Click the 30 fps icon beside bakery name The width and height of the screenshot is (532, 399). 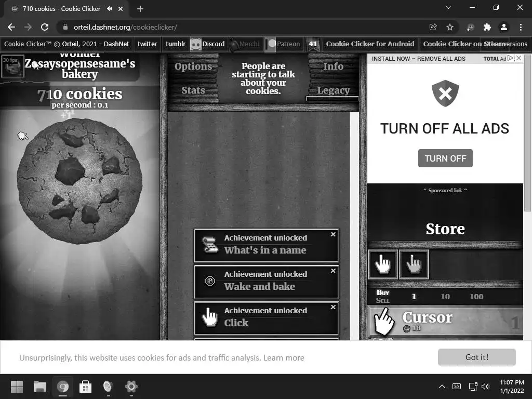12,66
